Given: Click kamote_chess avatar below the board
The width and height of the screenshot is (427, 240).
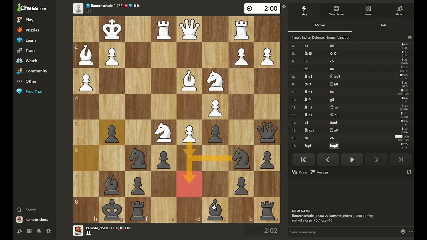Looking at the screenshot, I should (x=78, y=231).
